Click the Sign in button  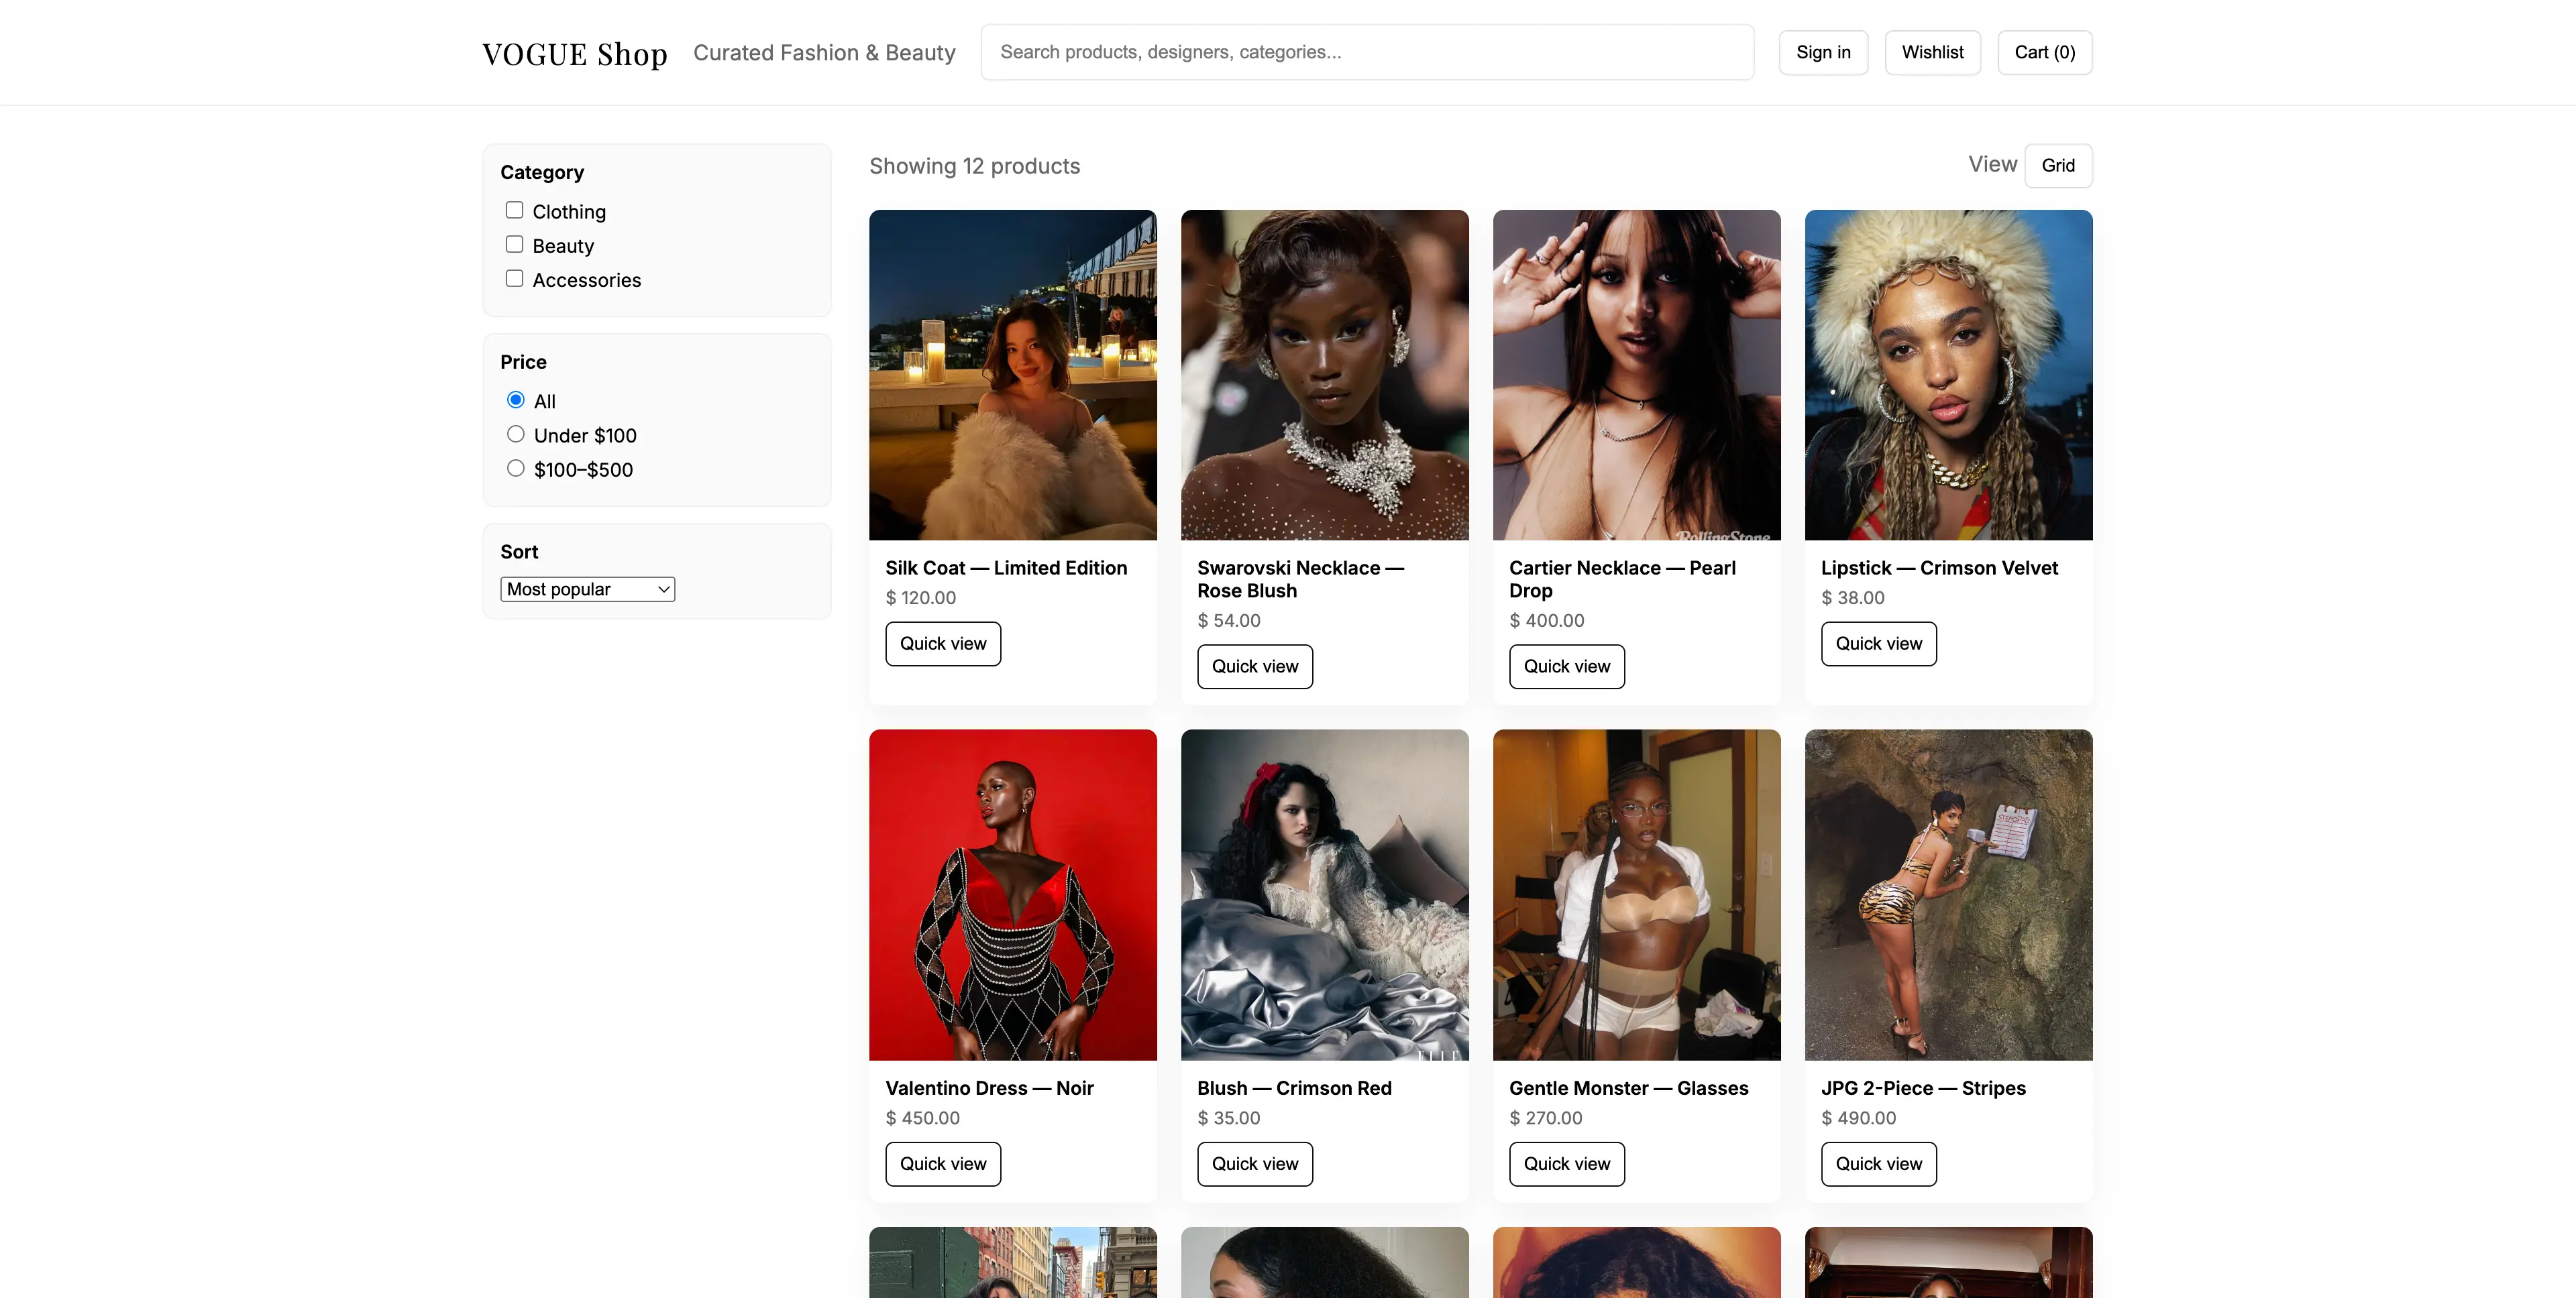coord(1823,52)
